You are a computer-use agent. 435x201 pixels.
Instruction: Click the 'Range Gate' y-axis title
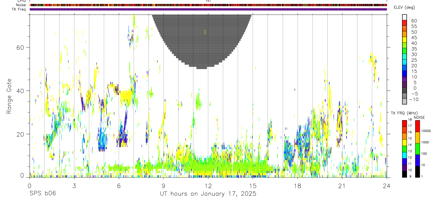[9, 97]
